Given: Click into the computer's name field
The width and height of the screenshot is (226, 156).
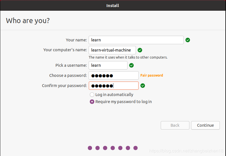Looking at the screenshot, I should [x=112, y=50].
